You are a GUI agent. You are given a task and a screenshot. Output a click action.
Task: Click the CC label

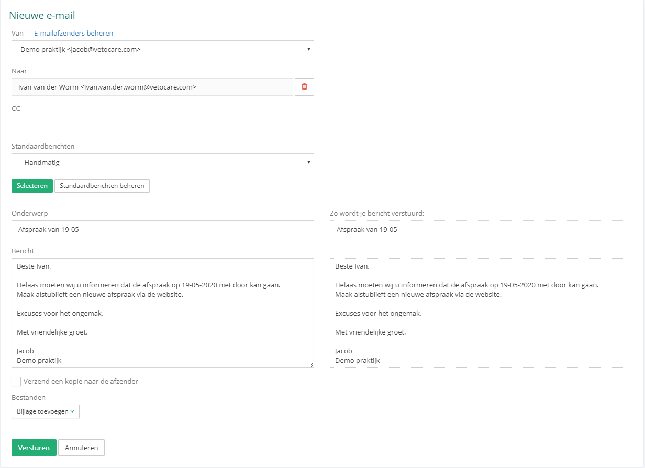pyautogui.click(x=16, y=108)
